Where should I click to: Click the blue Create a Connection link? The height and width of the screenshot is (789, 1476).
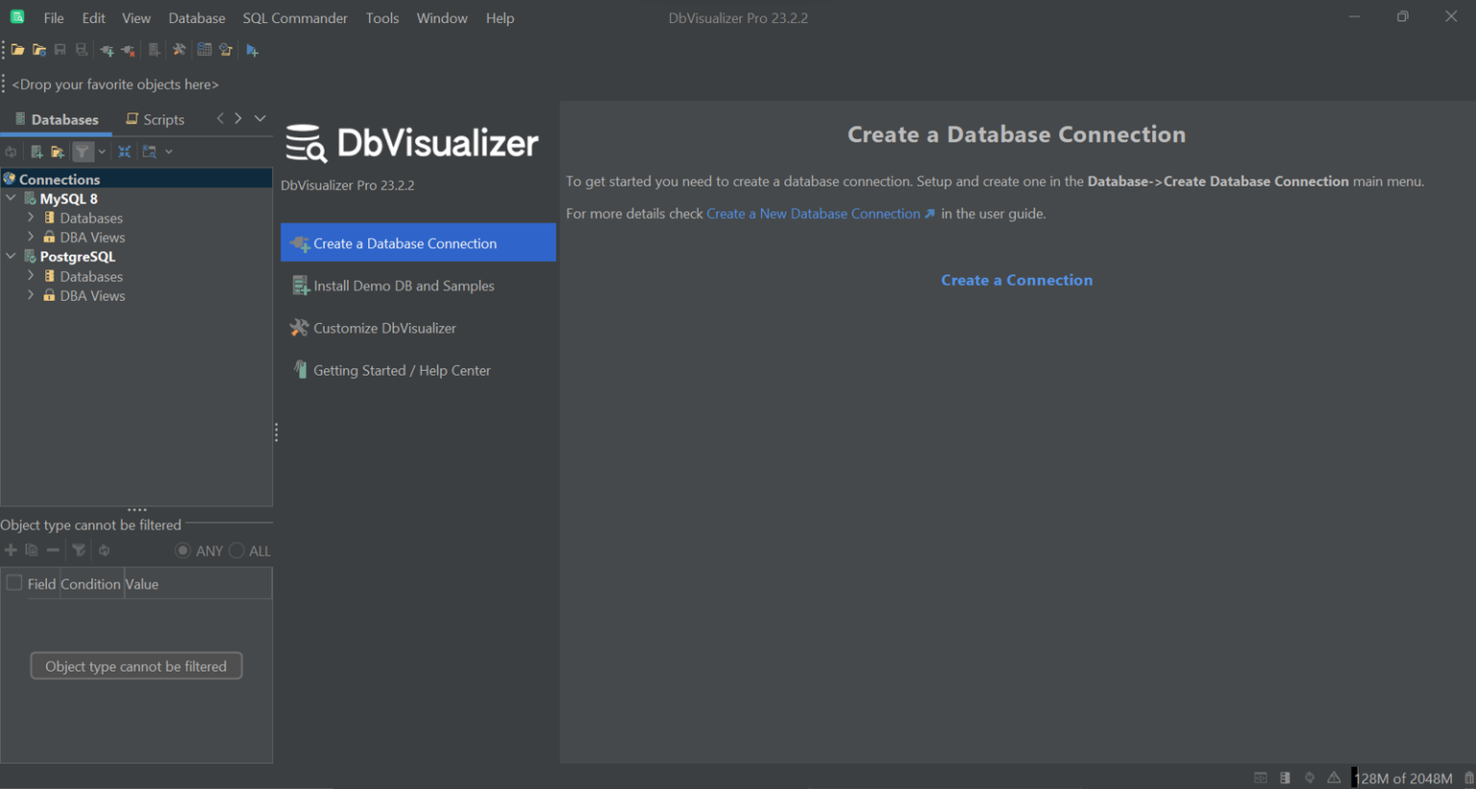pyautogui.click(x=1016, y=281)
